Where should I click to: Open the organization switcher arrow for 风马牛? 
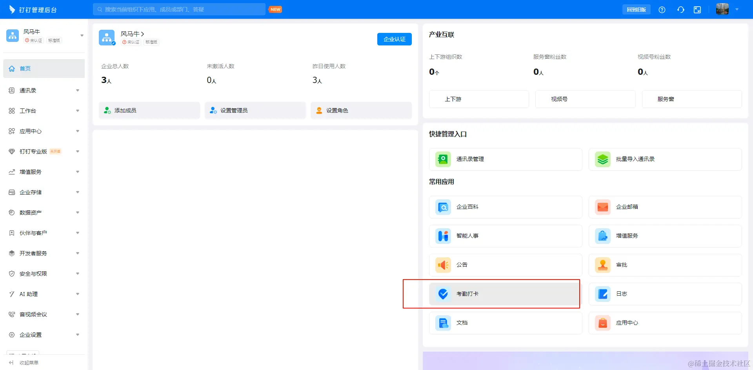[82, 36]
